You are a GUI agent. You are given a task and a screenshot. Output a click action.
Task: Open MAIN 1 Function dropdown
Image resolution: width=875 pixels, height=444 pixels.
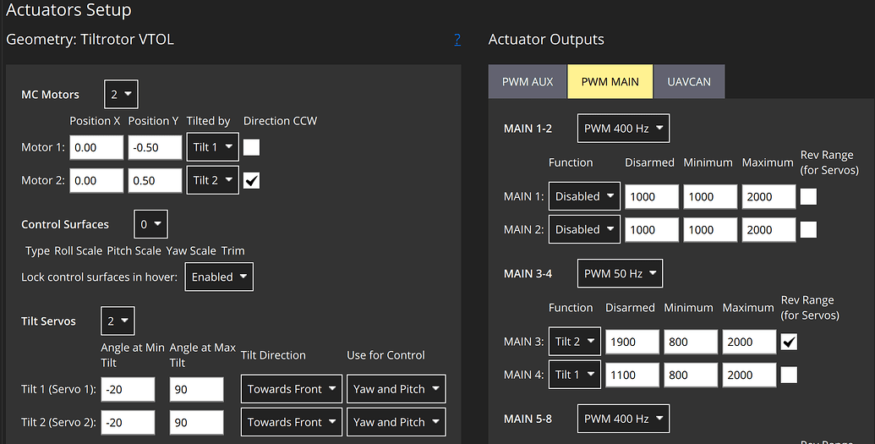pos(584,196)
